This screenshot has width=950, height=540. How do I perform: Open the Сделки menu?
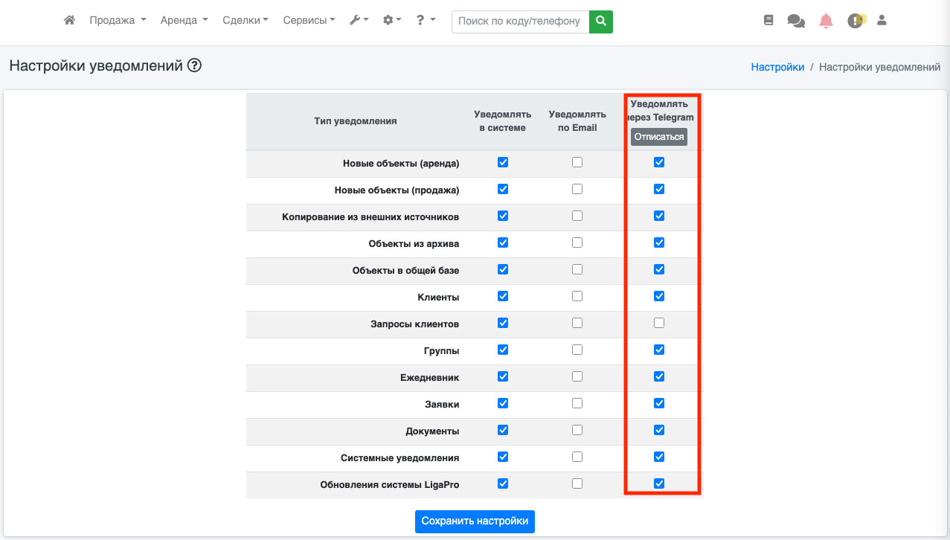pyautogui.click(x=245, y=21)
